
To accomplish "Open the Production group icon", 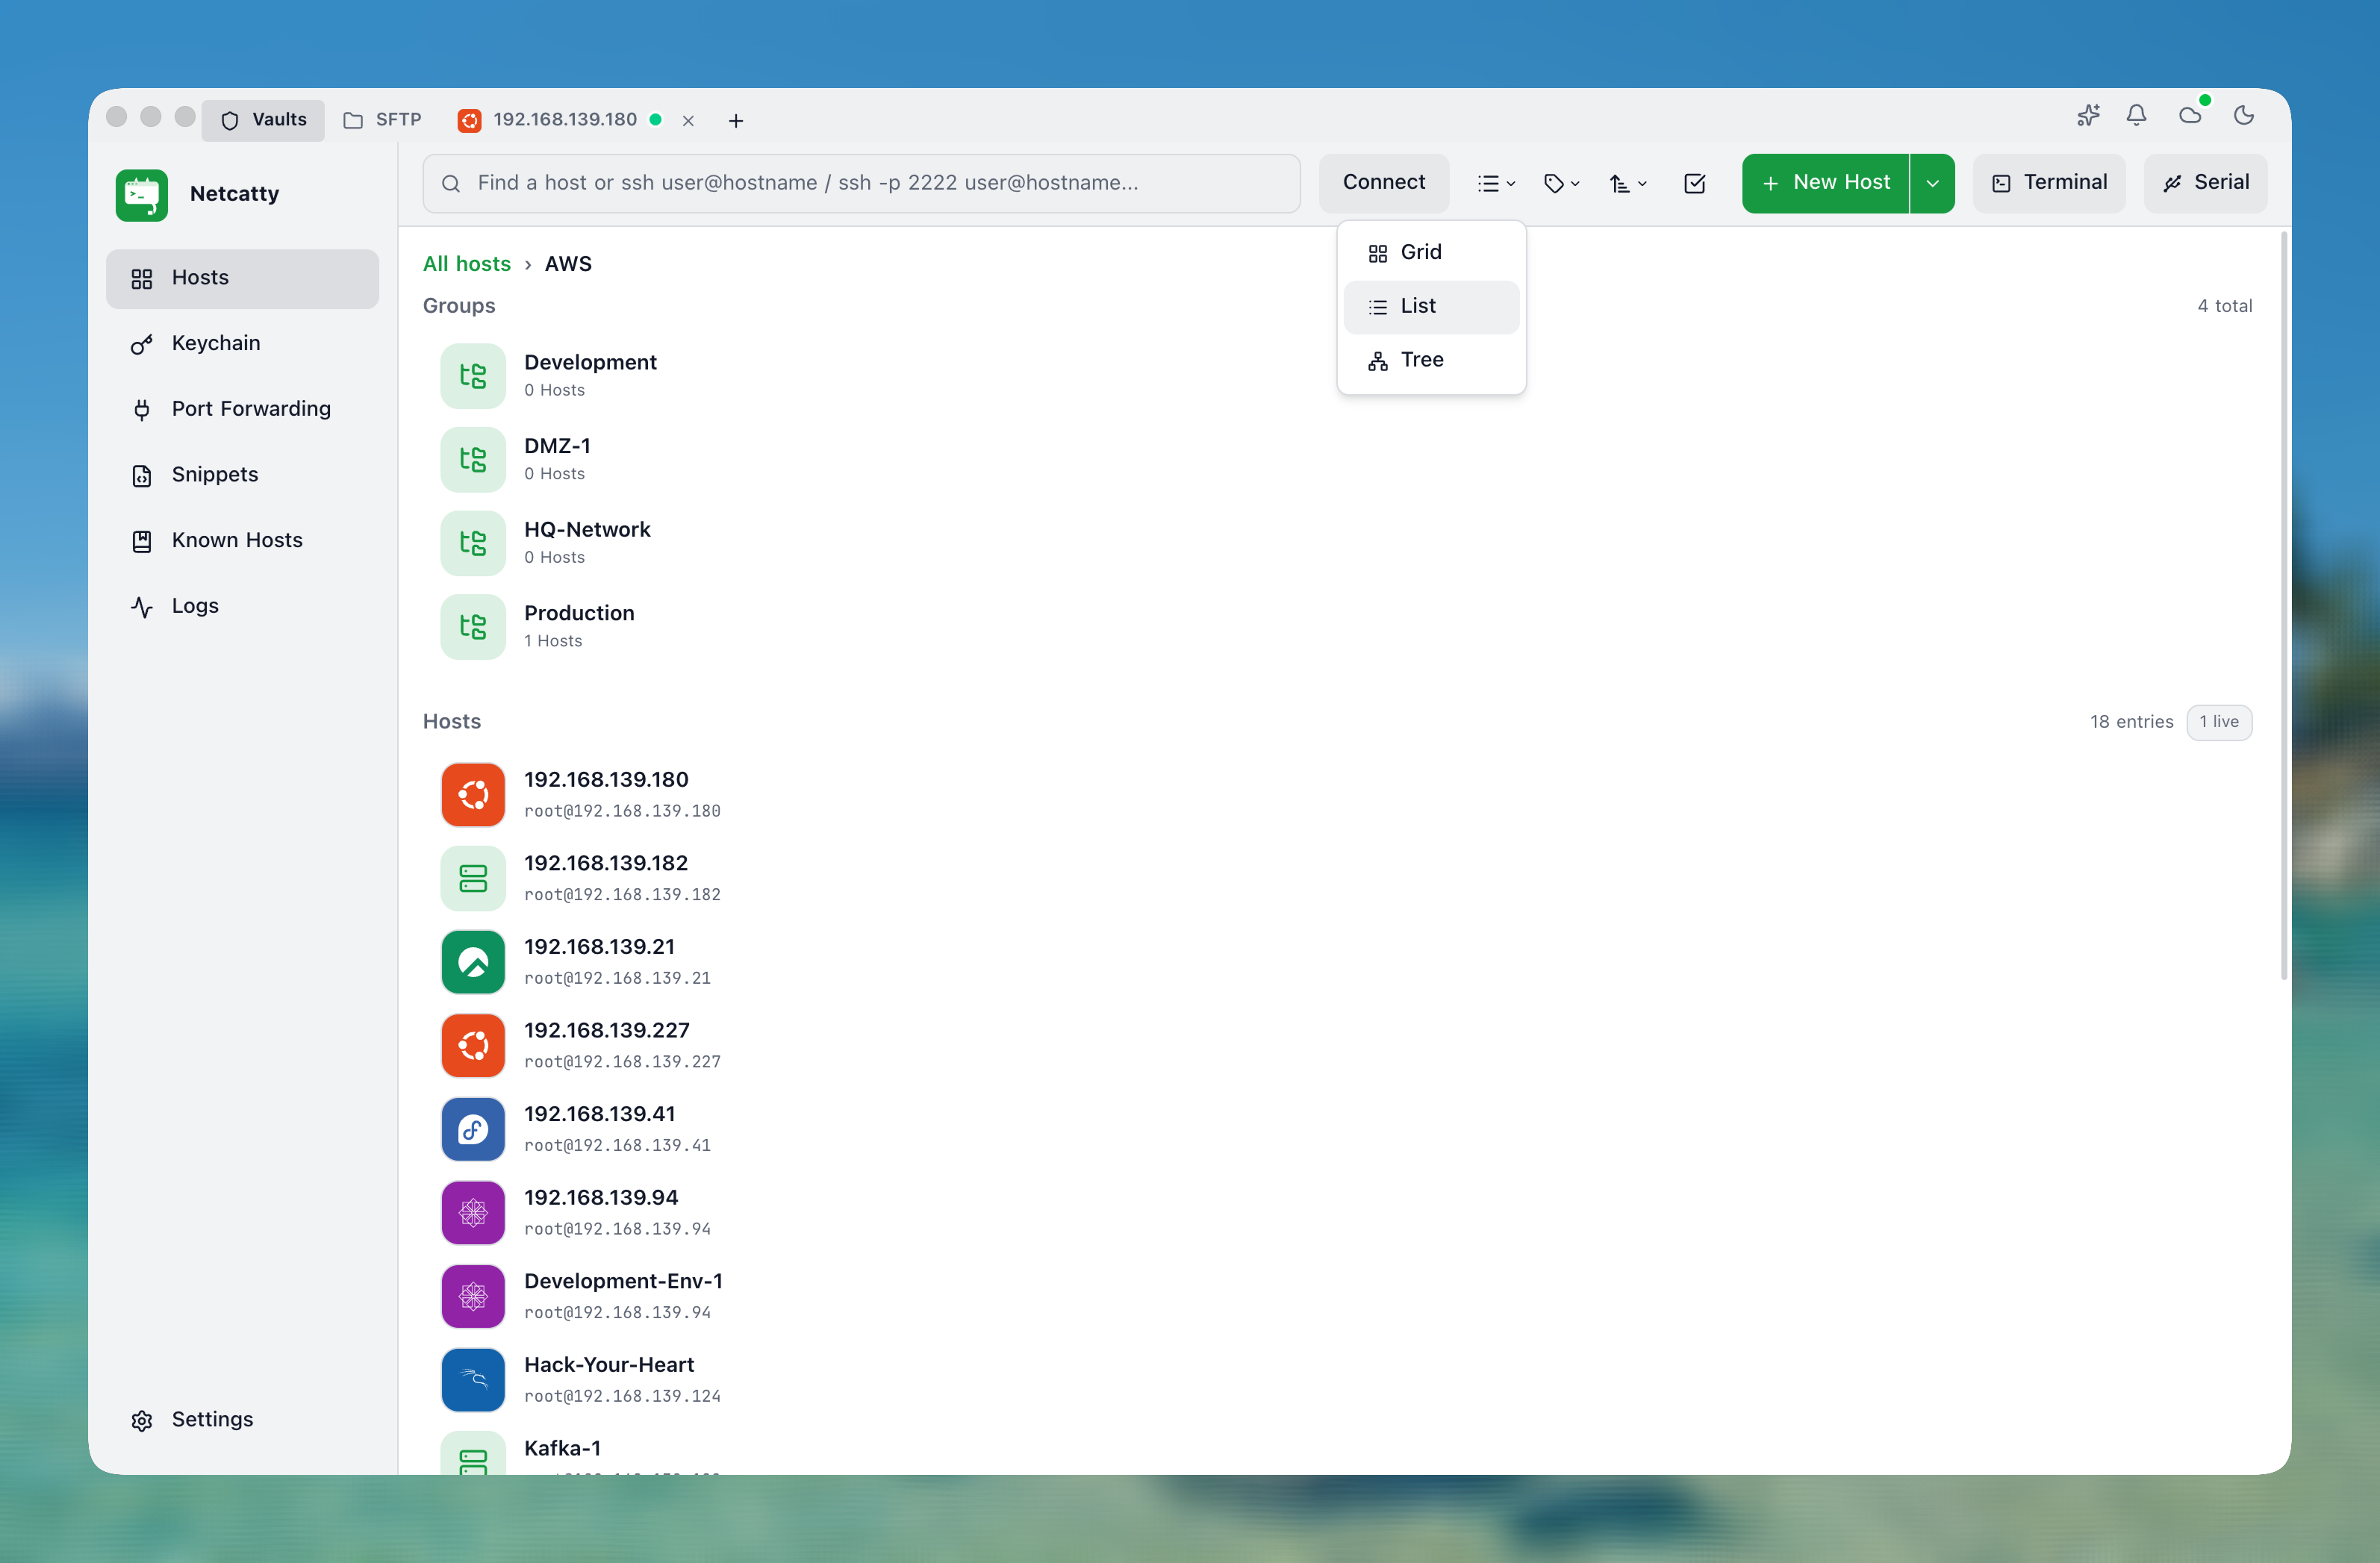I will pos(473,627).
